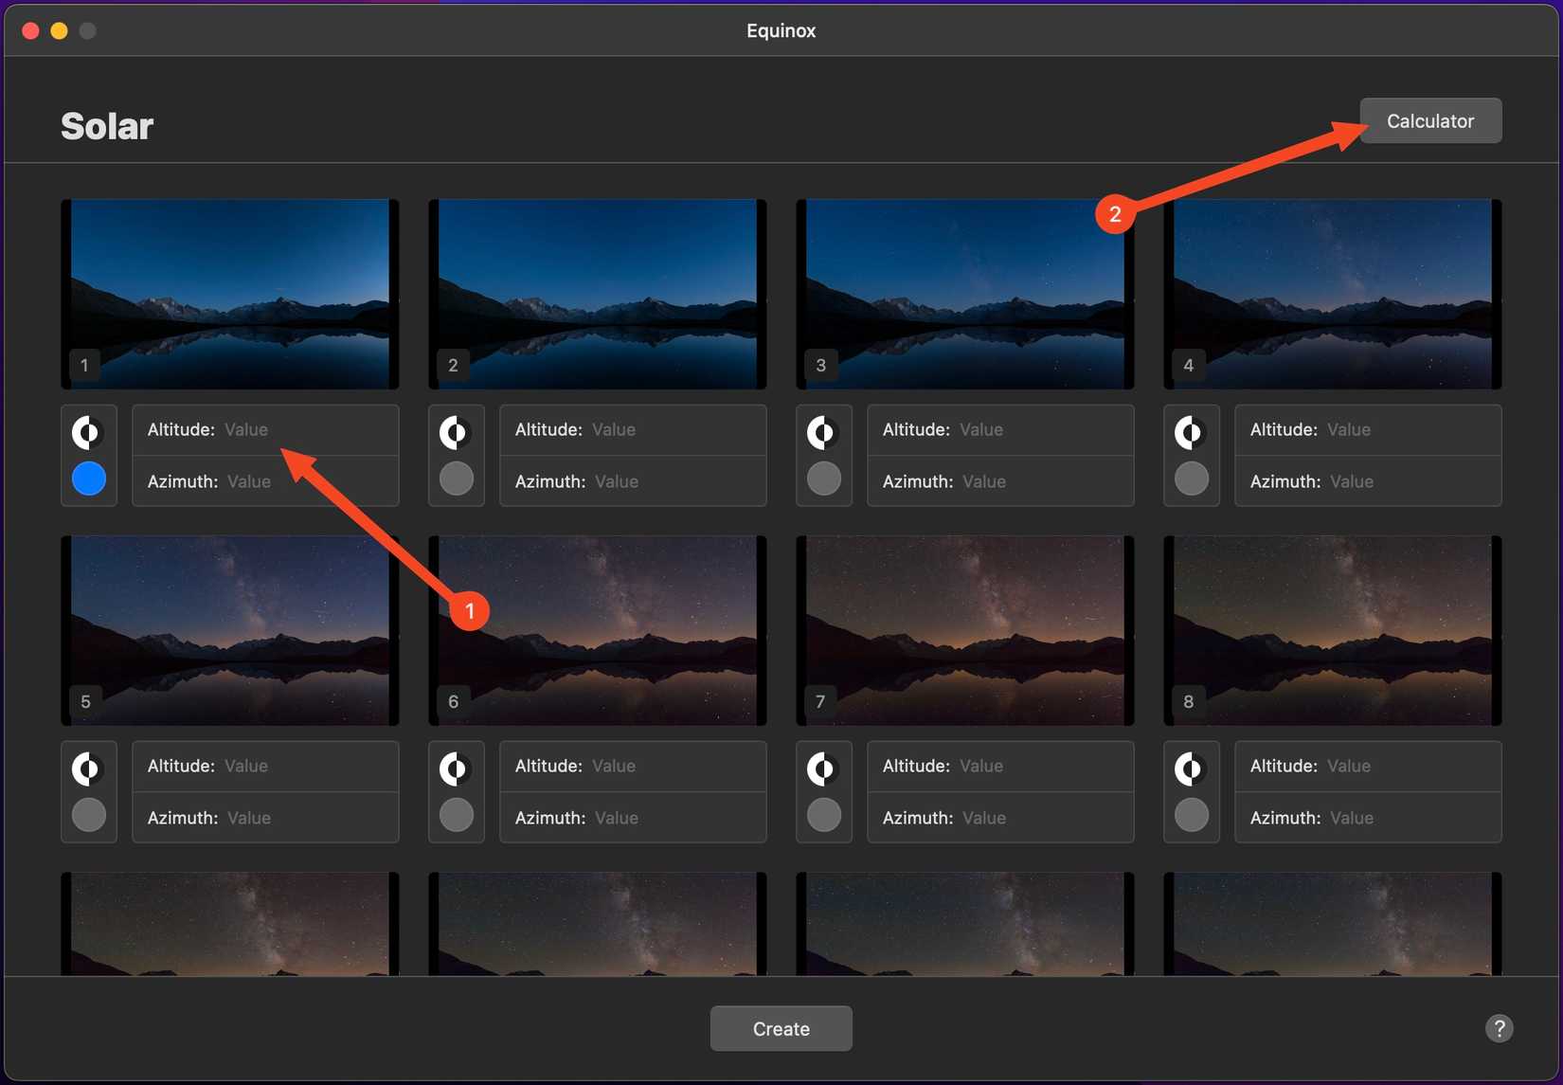Click the Altitude field for image 7
Image resolution: width=1563 pixels, height=1085 pixels.
(x=1000, y=767)
